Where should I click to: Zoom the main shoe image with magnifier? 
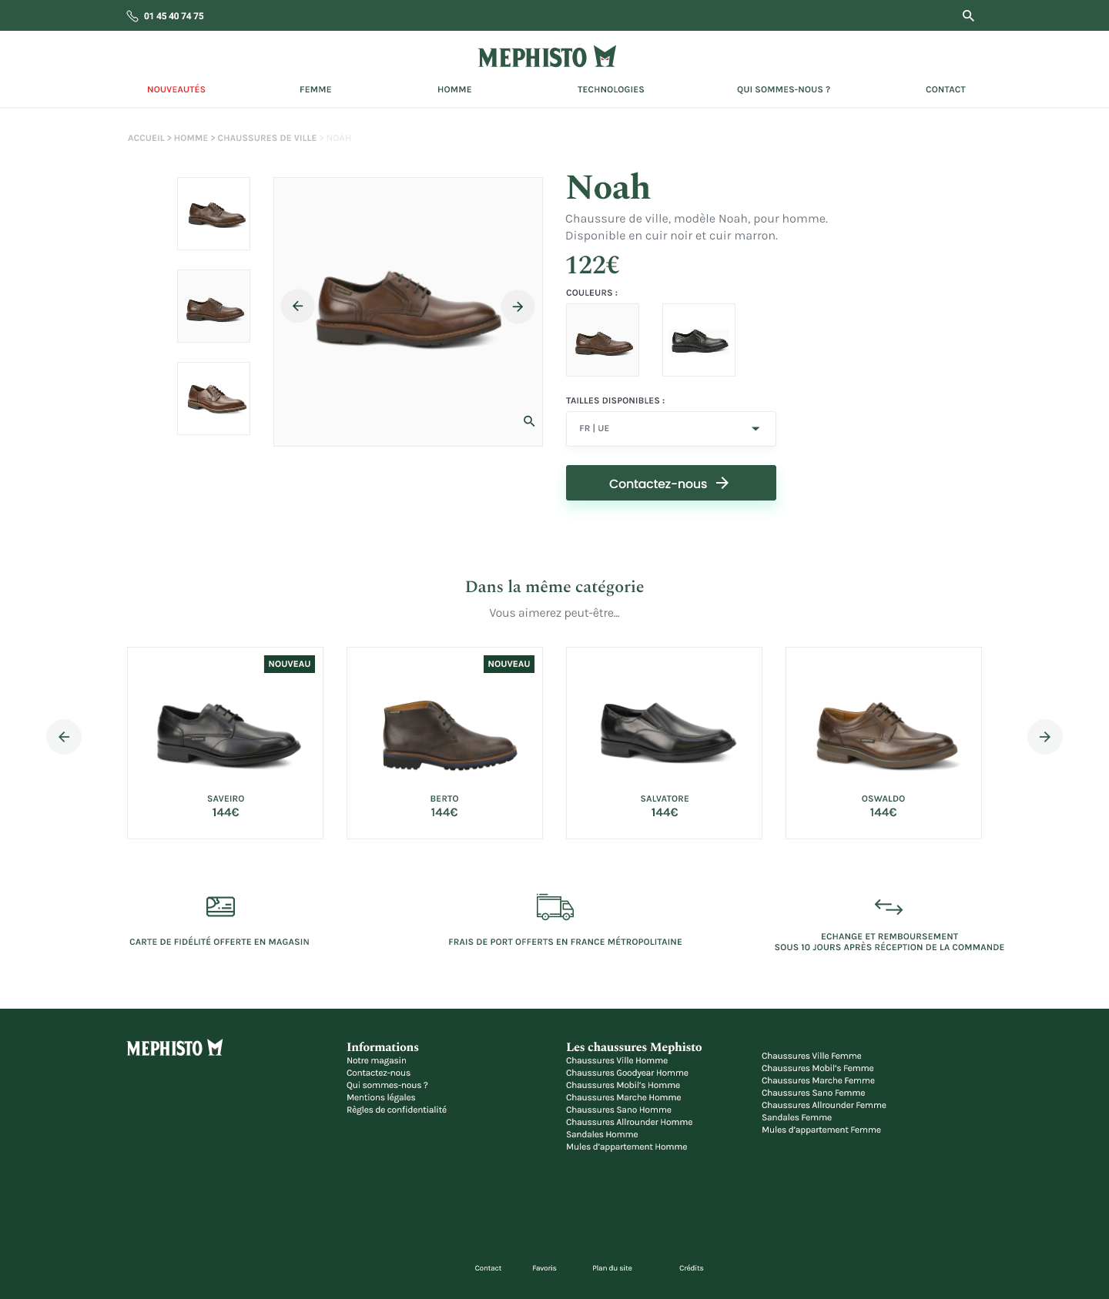pyautogui.click(x=529, y=421)
